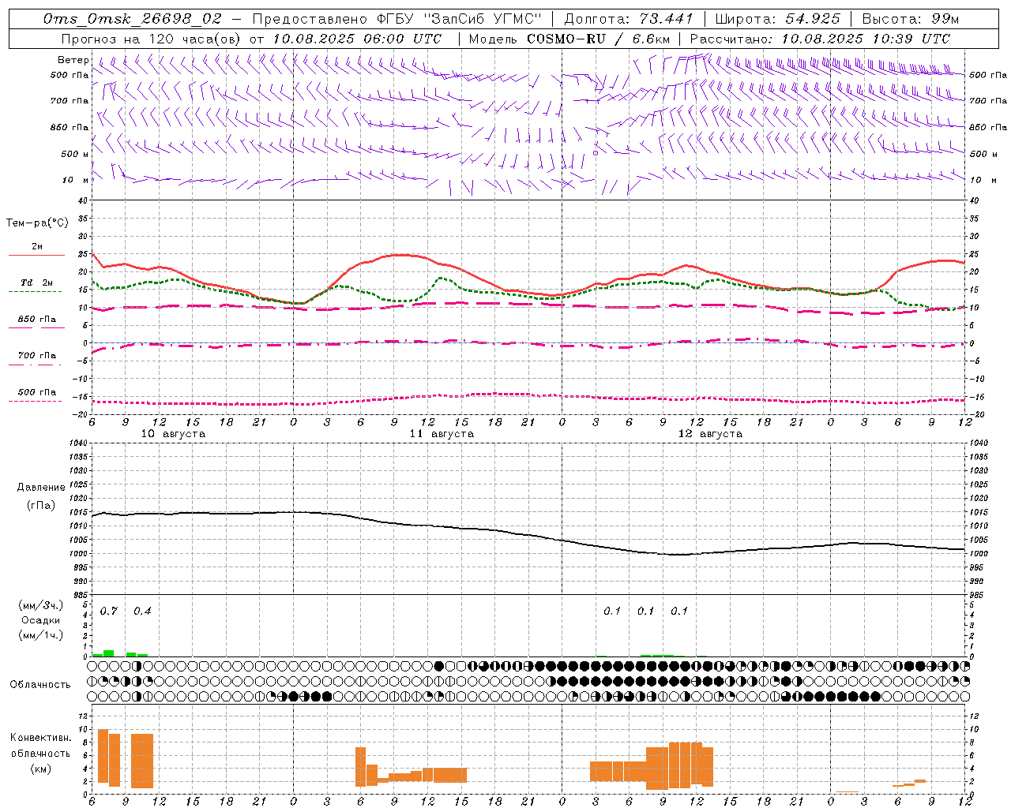Viewport: 1011px width, 808px height.
Task: Select the Облачность cloud cover label
Action: pos(40,685)
